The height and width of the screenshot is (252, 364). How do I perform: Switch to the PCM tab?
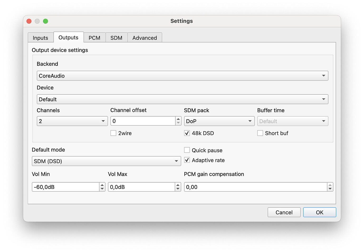pyautogui.click(x=95, y=38)
